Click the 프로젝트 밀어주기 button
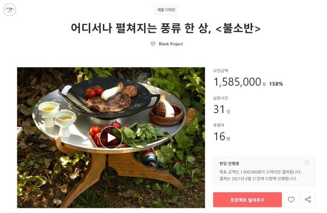This screenshot has height=213, width=327. 247,200
